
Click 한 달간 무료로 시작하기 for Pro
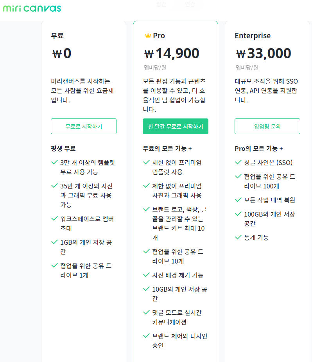click(175, 126)
